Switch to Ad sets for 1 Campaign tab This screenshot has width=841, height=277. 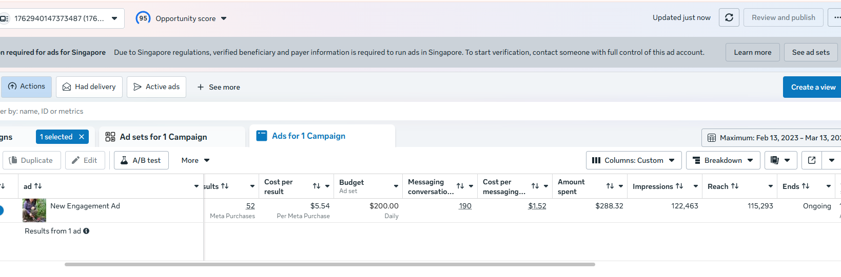point(163,137)
